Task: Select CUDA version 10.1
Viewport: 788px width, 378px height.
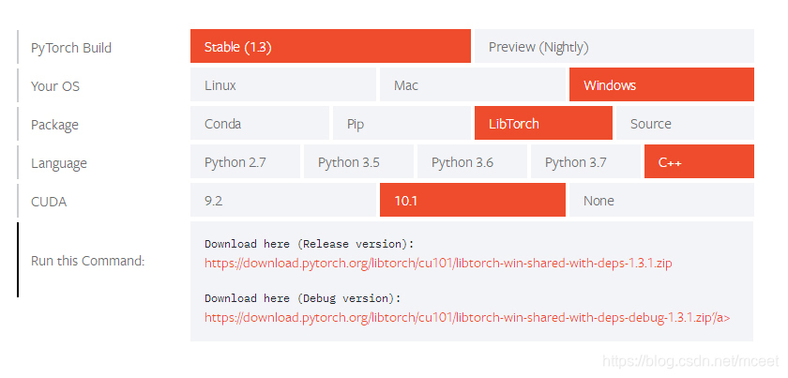Action: click(473, 200)
